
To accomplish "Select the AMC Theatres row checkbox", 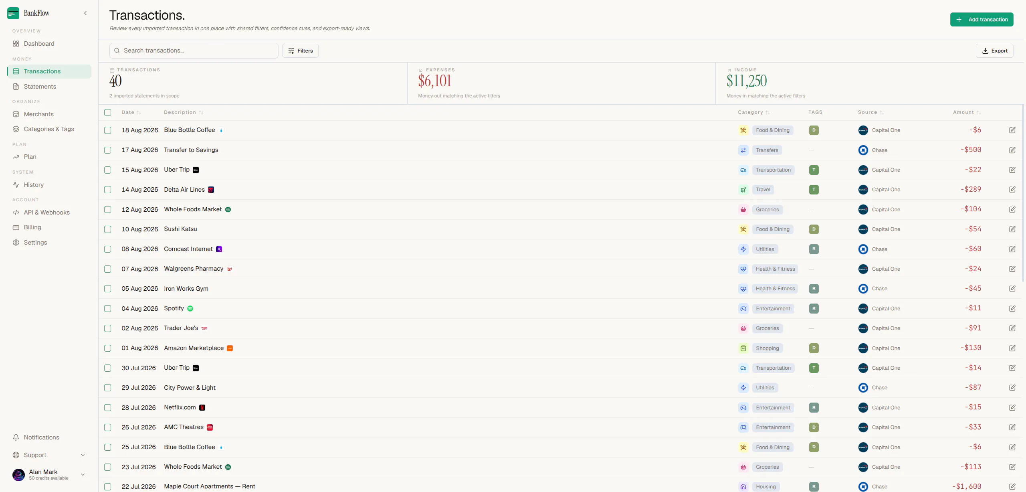I will pyautogui.click(x=108, y=427).
